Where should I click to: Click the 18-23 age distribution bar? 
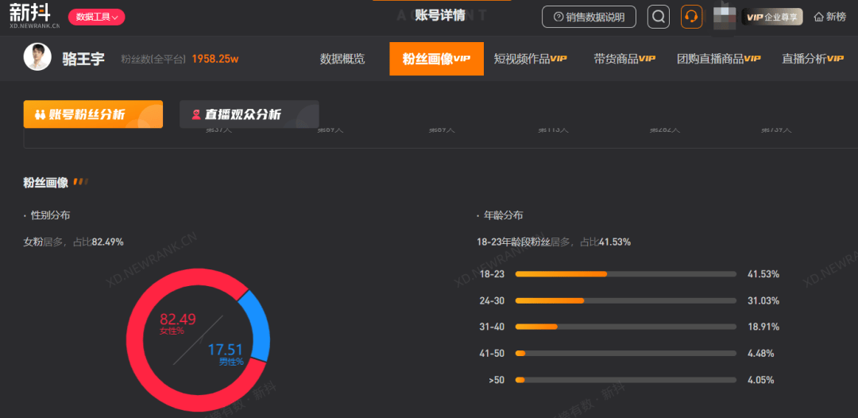626,274
